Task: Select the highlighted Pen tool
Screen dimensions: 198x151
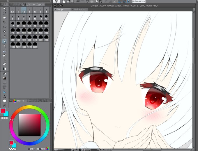Action: 5,41
